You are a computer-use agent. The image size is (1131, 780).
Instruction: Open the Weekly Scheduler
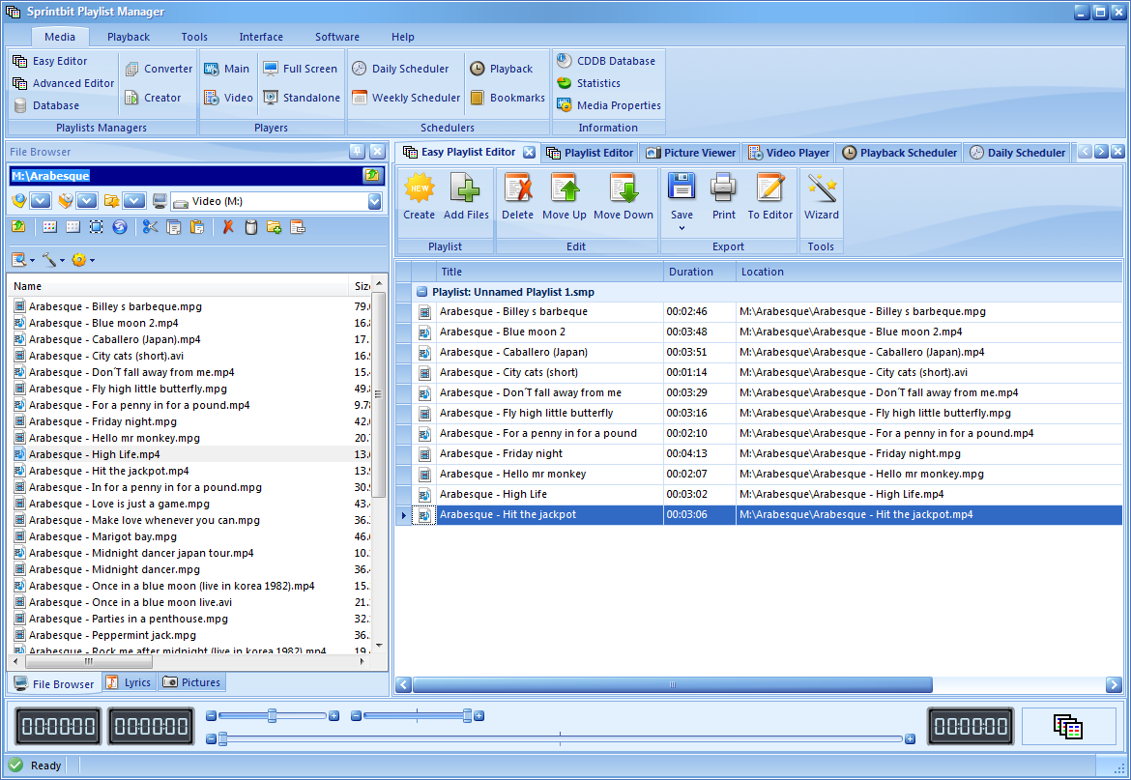pos(406,98)
